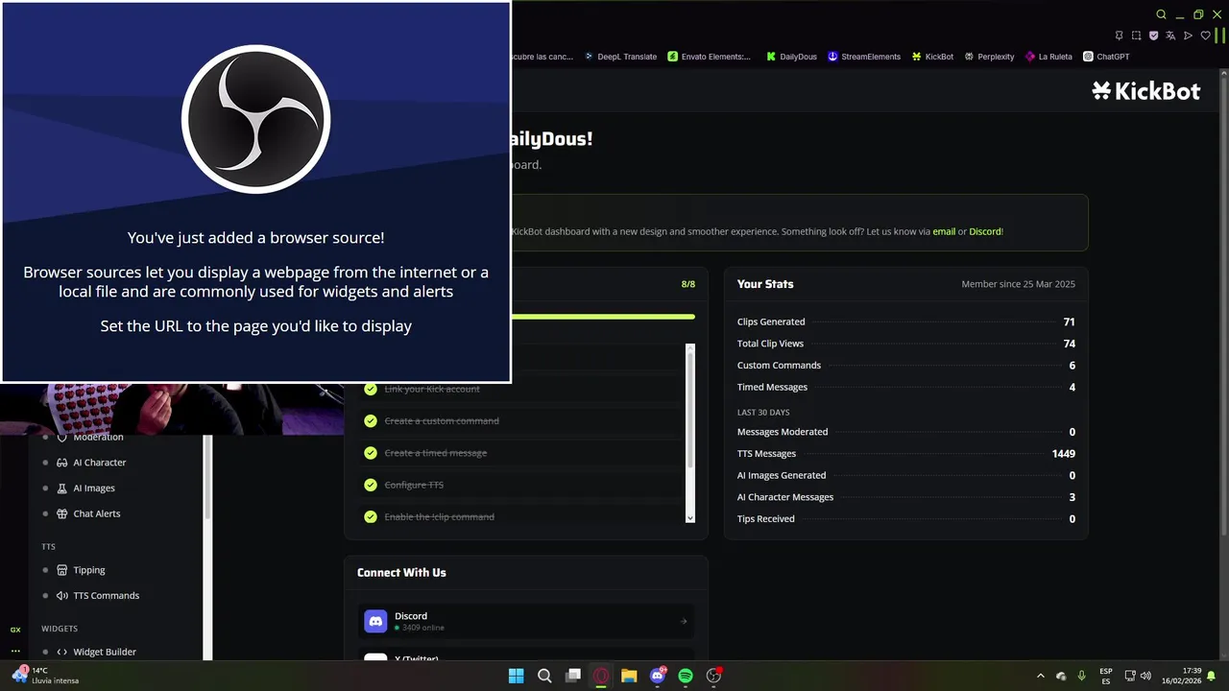Show hidden system tray icons
Image resolution: width=1229 pixels, height=691 pixels.
tap(1041, 676)
